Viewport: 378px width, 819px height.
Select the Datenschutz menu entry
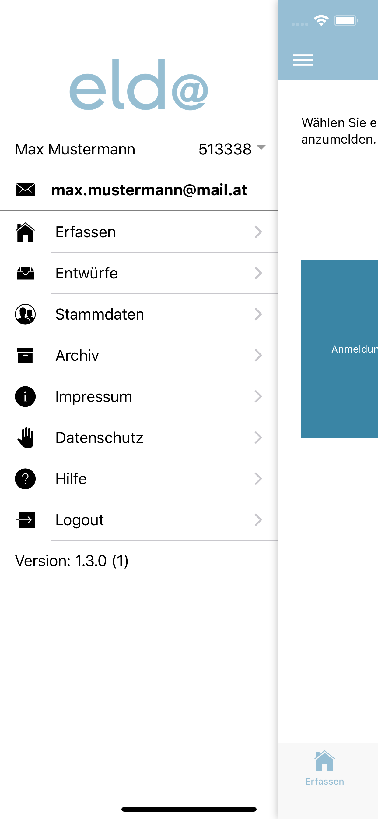pyautogui.click(x=99, y=438)
